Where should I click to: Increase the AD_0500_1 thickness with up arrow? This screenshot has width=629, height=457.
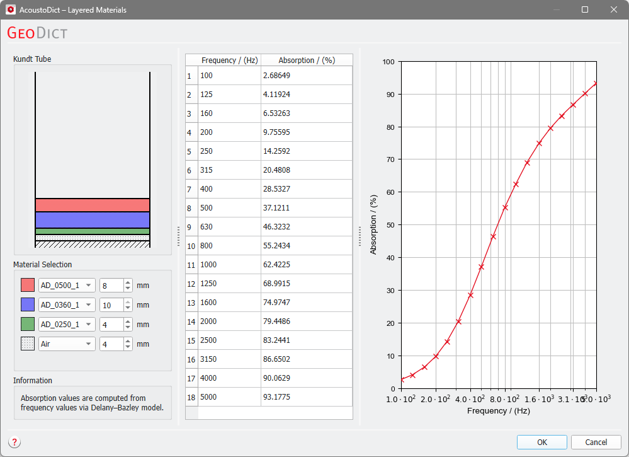click(x=128, y=282)
